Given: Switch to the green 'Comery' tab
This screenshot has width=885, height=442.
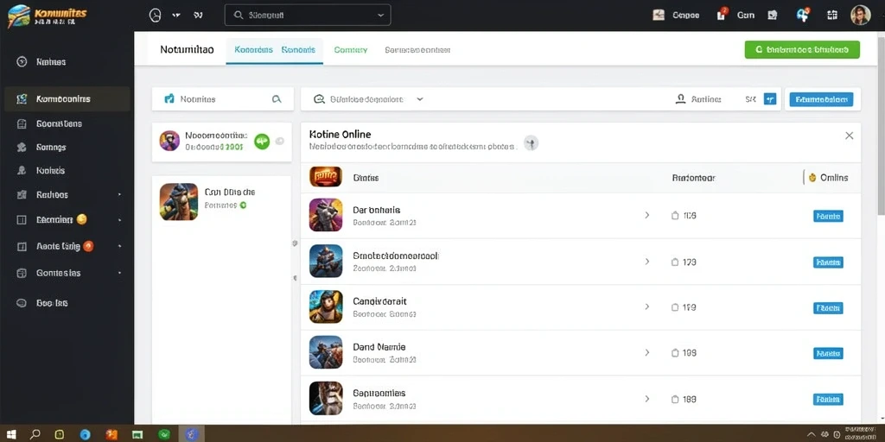Looking at the screenshot, I should click(351, 49).
